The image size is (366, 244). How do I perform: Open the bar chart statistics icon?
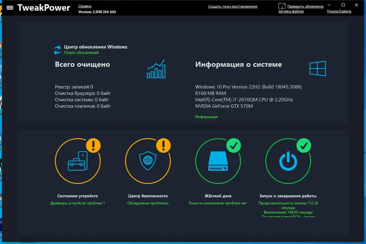pyautogui.click(x=156, y=69)
